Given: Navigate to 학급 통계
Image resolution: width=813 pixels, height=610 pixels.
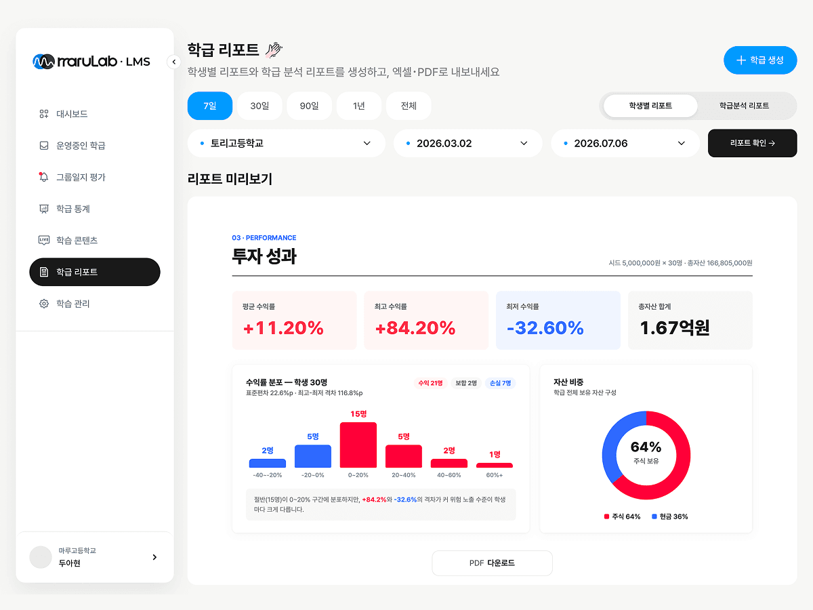Looking at the screenshot, I should [95, 209].
